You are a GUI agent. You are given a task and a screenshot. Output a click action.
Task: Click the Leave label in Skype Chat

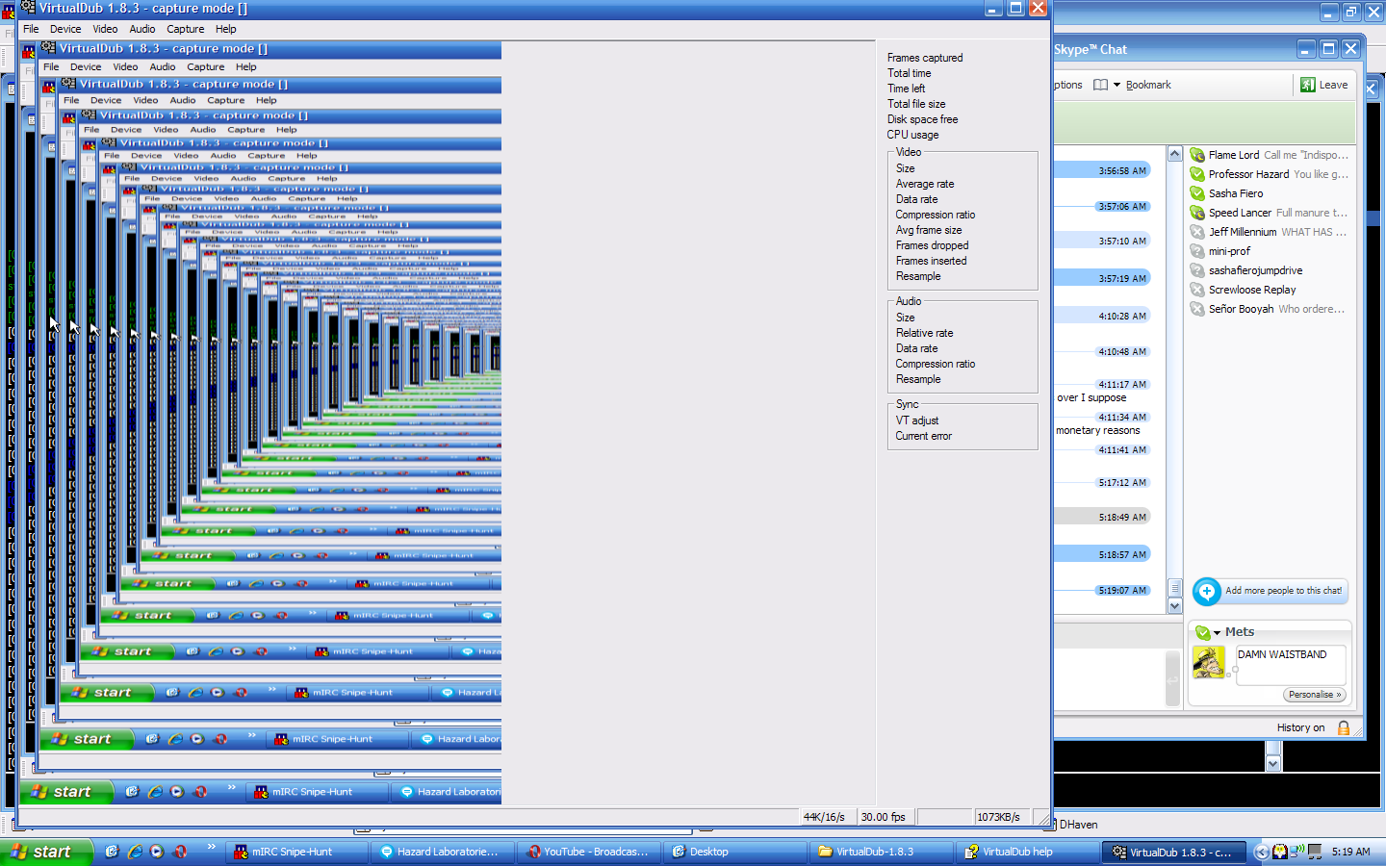1333,85
